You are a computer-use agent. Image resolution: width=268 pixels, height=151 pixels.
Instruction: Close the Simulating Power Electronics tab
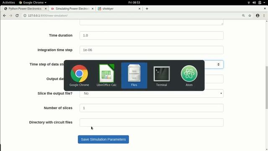(x=93, y=8)
